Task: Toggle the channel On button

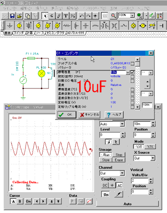Action: [x=106, y=194]
